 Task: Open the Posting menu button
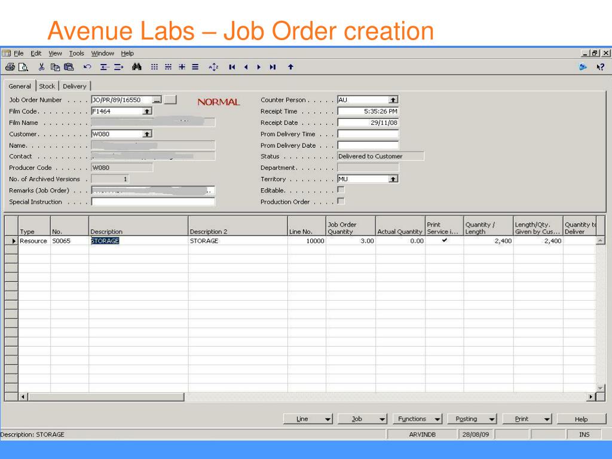[x=472, y=419]
